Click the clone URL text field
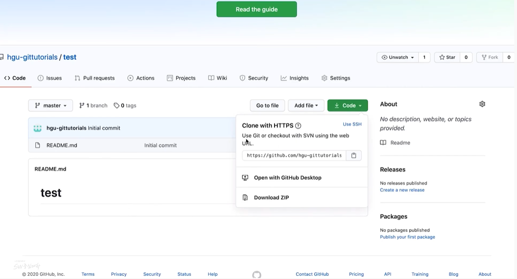 [x=294, y=155]
